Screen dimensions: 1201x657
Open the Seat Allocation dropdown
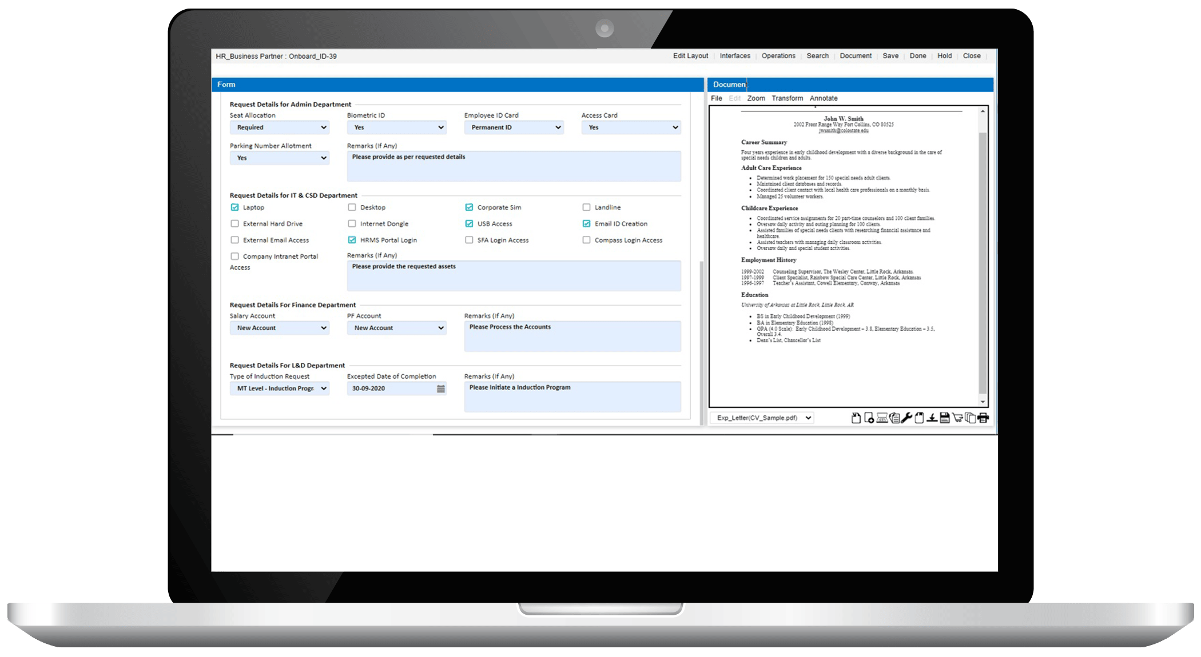tap(280, 127)
